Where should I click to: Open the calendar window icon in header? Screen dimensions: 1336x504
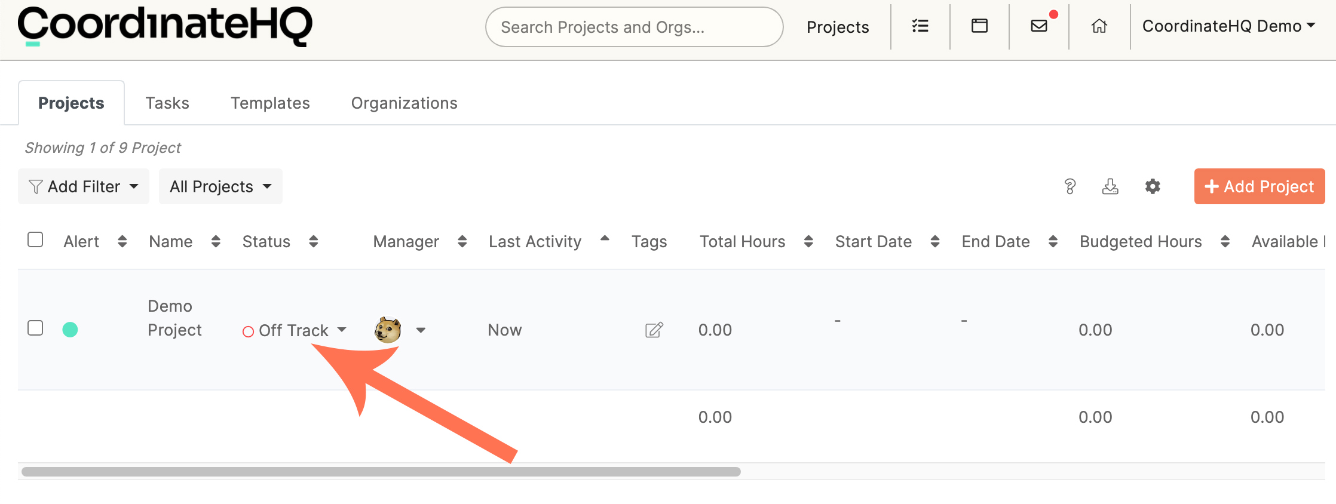(979, 26)
